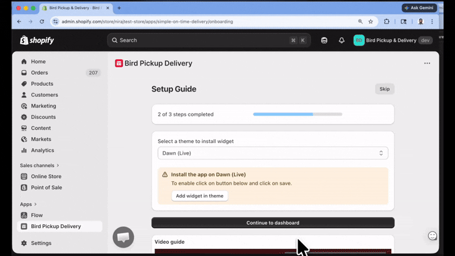
Task: Select the Bird Pickup & Delivery browser tab
Action: [x=75, y=8]
